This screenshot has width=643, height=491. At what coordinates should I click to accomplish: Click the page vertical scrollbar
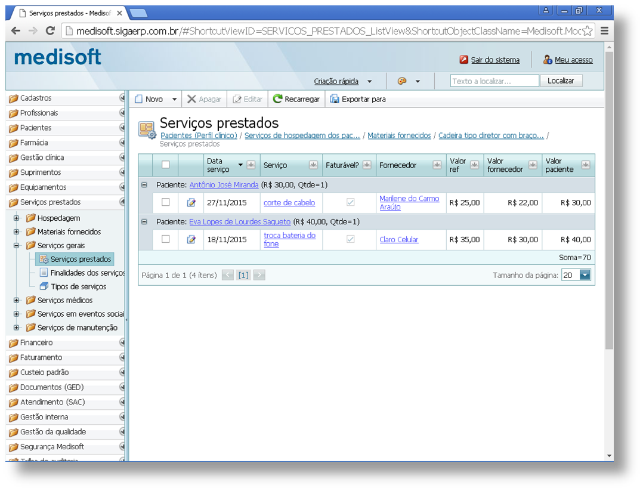(609, 201)
